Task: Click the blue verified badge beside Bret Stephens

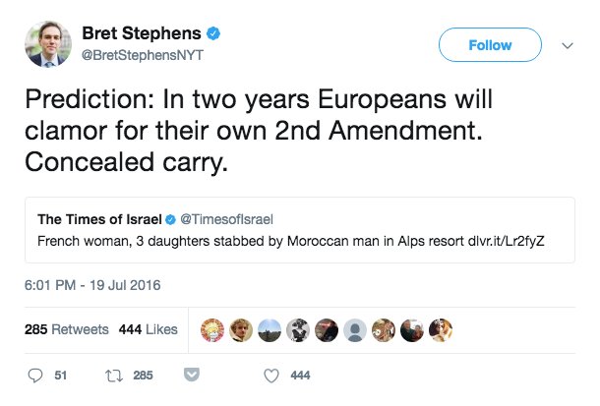Action: tap(213, 34)
